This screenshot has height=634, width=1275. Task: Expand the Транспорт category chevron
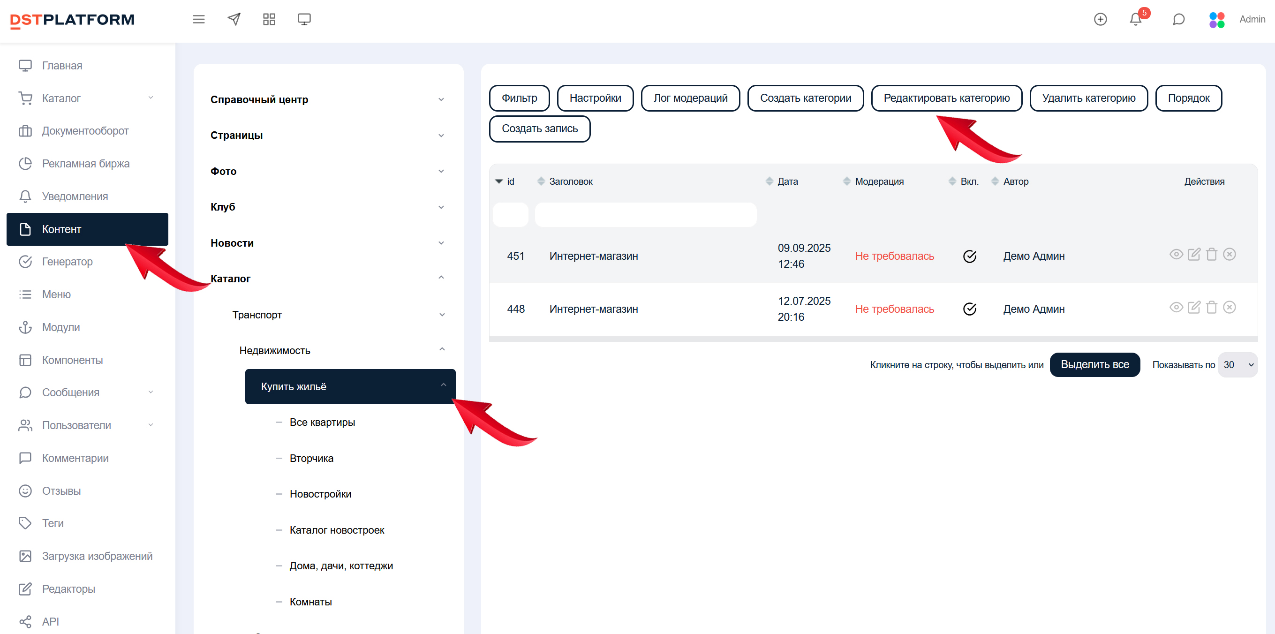click(x=442, y=315)
